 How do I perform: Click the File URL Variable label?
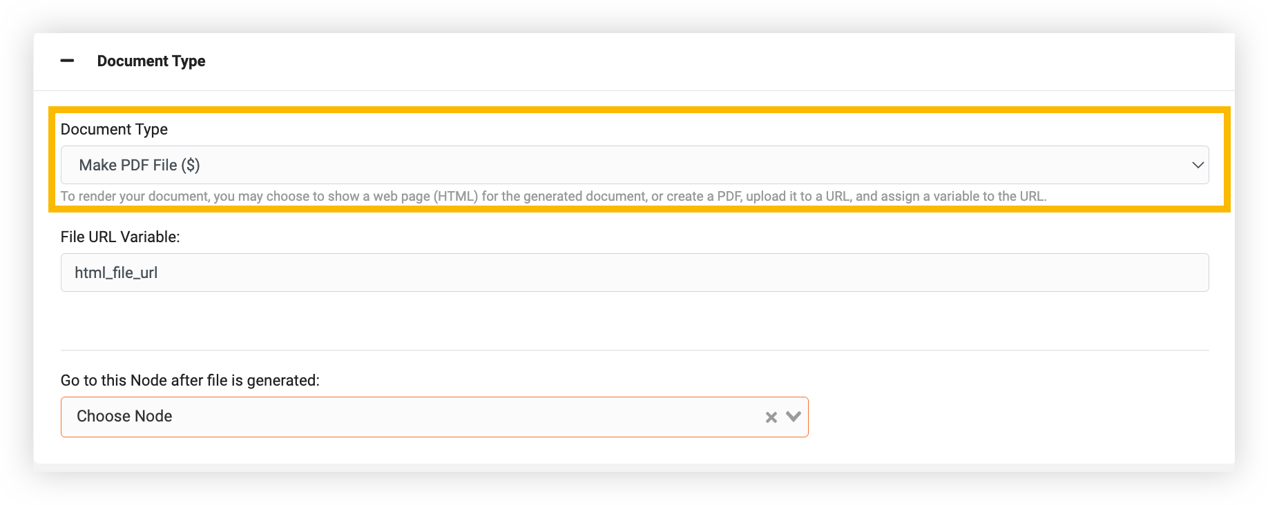tap(120, 237)
